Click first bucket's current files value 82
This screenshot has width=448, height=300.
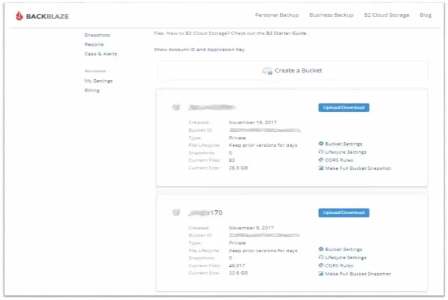[232, 160]
